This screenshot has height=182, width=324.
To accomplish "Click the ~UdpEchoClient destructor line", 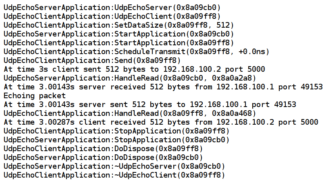I will pyautogui.click(x=114, y=175).
